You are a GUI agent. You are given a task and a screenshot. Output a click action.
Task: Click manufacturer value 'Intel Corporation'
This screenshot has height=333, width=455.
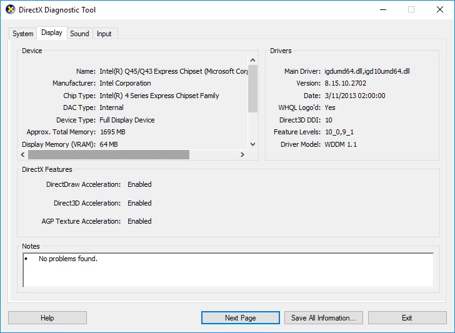pyautogui.click(x=125, y=83)
